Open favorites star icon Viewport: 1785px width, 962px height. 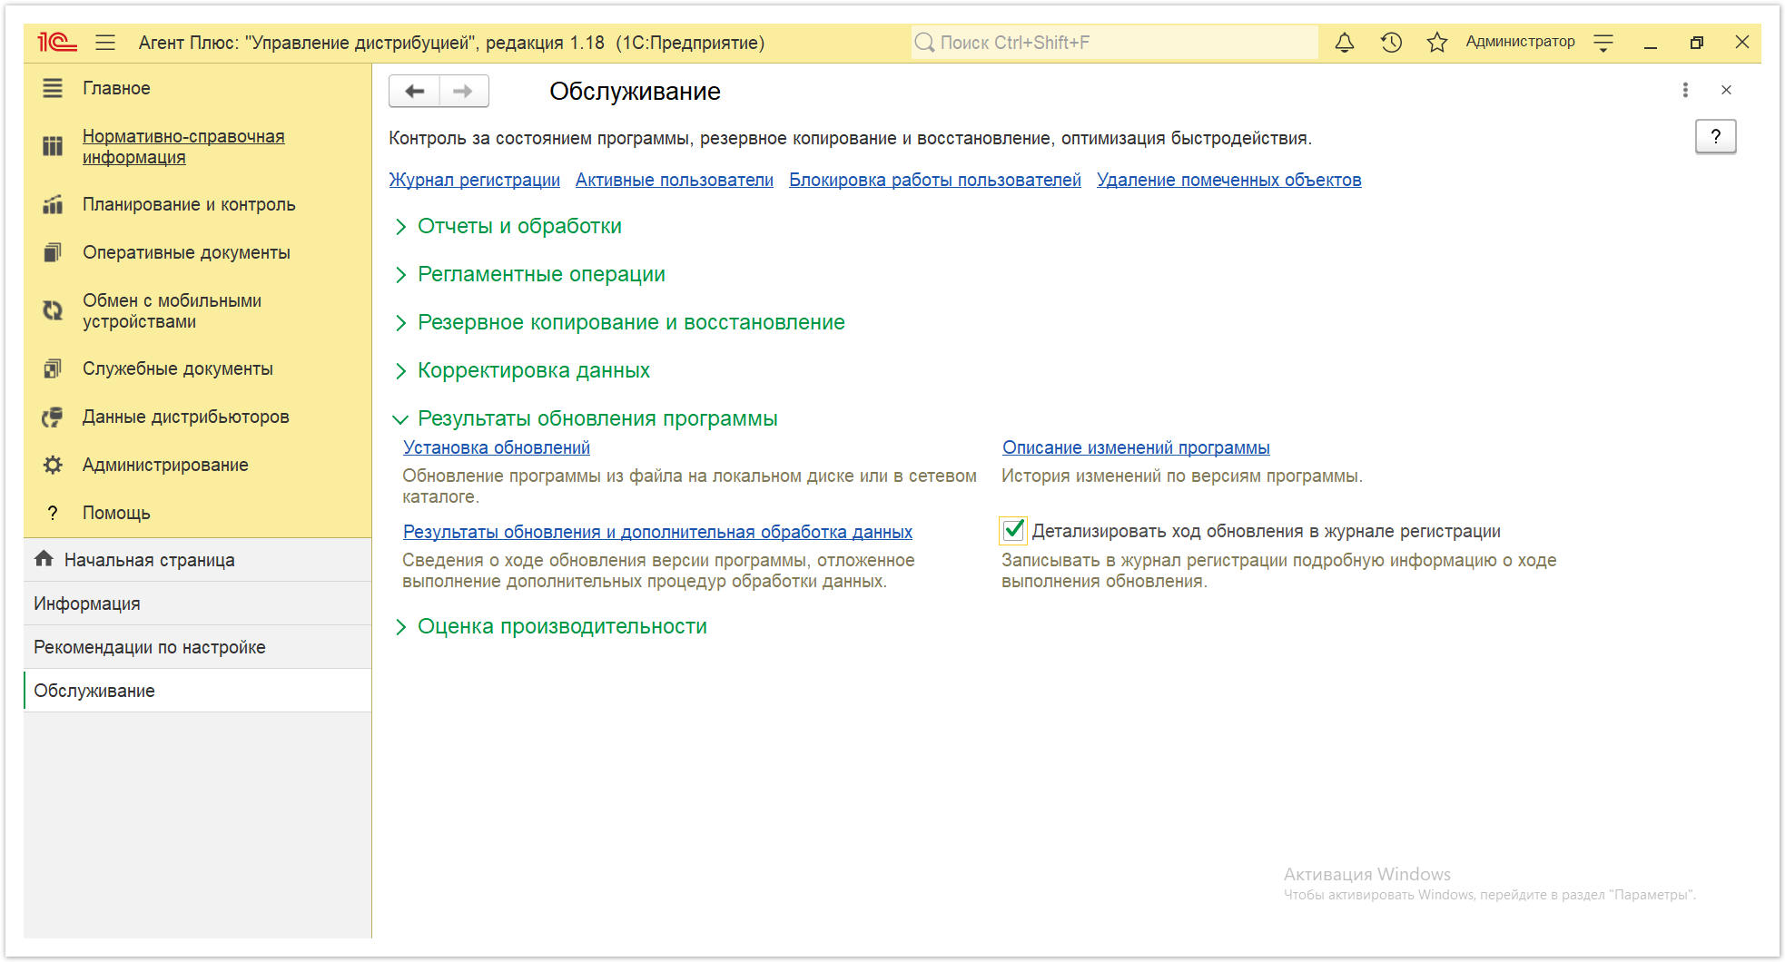pyautogui.click(x=1436, y=42)
